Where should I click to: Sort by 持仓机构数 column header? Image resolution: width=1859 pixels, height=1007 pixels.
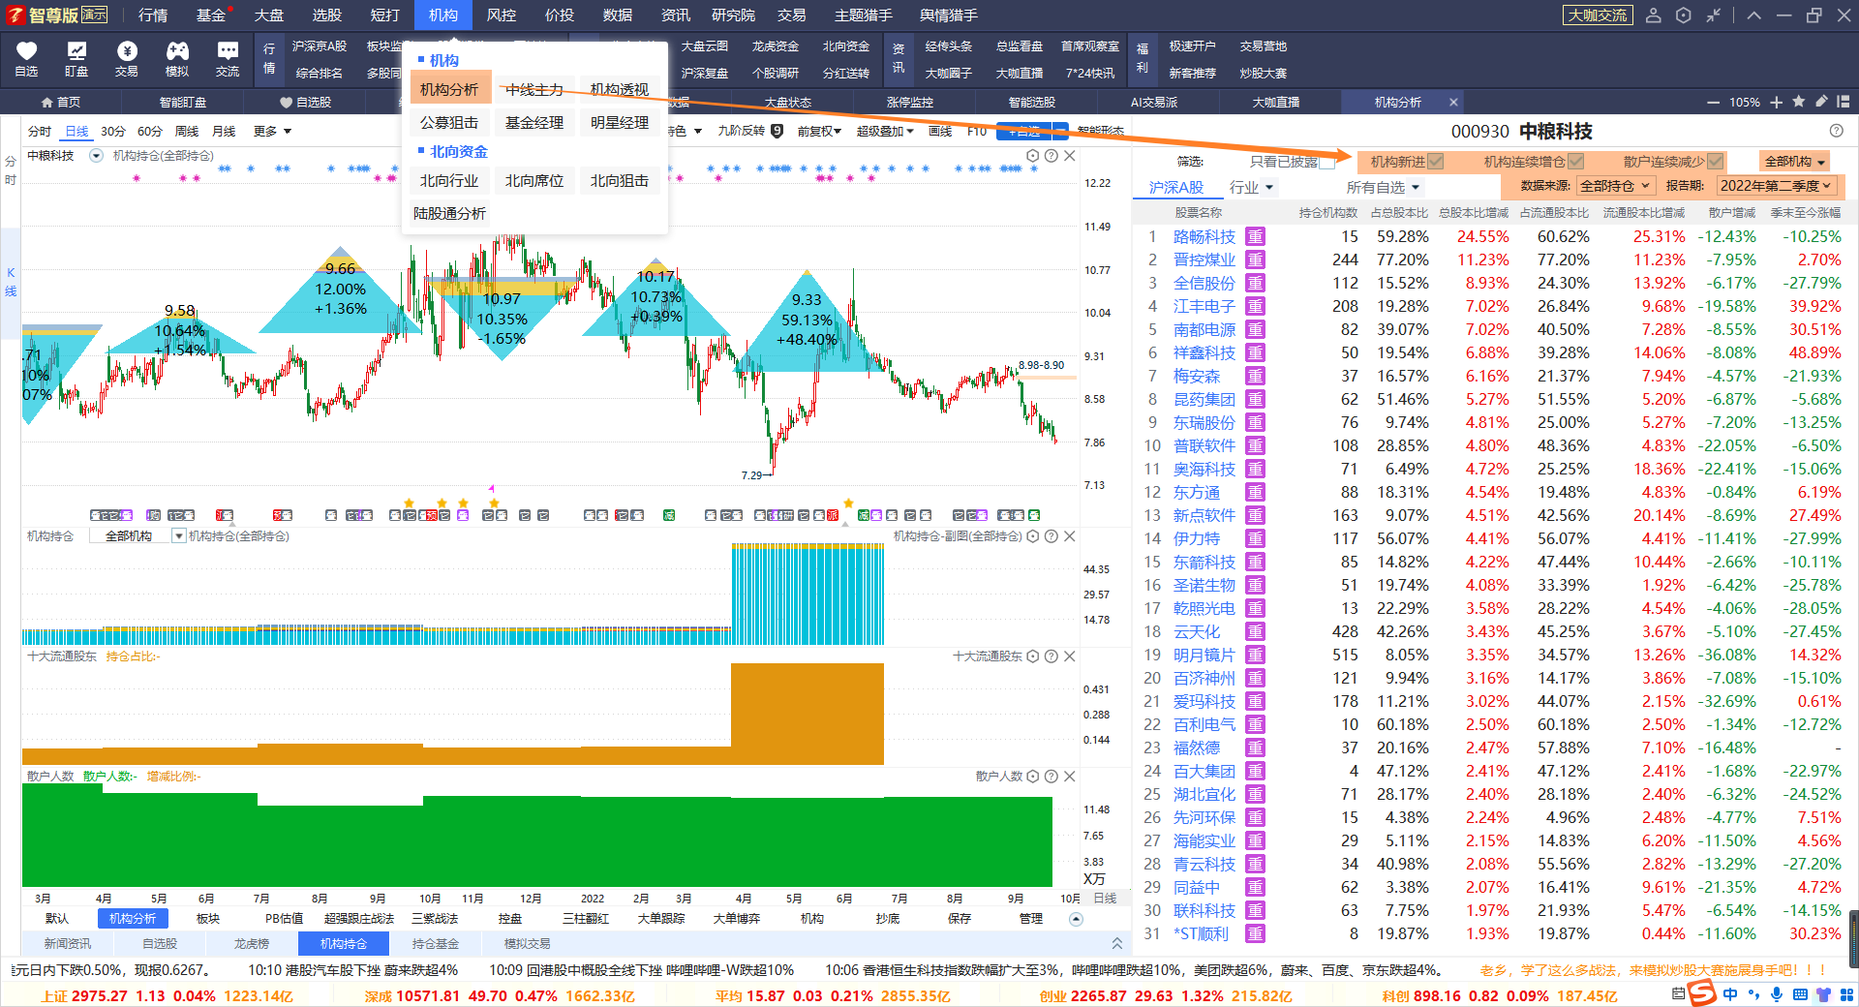pos(1328,212)
